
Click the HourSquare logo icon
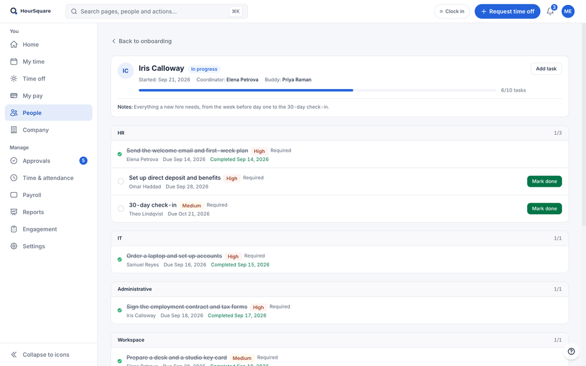(x=13, y=11)
